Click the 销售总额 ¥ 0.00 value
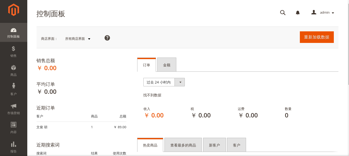Screen dimensions: 349x156 coord(47,68)
